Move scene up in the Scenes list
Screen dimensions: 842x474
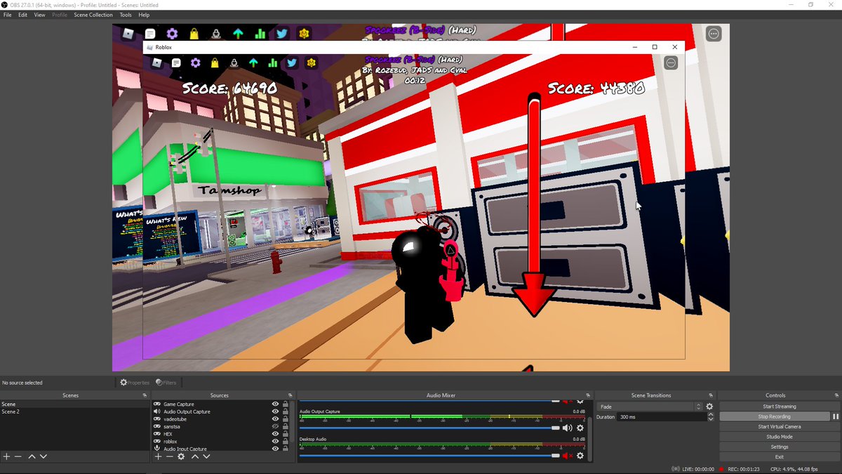coord(32,456)
